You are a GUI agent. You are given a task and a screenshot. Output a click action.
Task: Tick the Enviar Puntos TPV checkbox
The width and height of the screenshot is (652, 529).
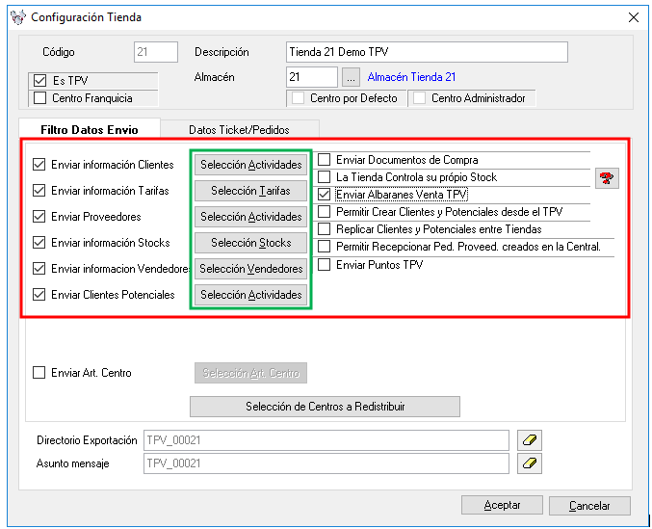(x=325, y=264)
